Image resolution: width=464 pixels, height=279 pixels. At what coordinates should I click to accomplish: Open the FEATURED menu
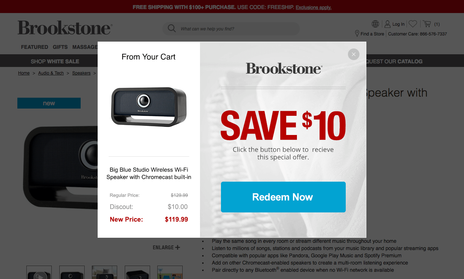tap(34, 47)
